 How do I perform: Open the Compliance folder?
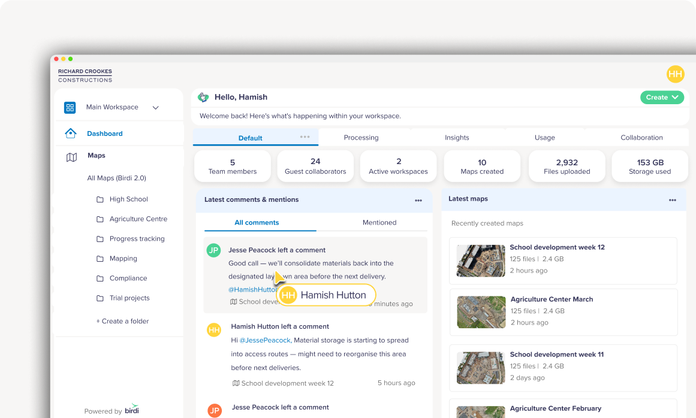128,278
